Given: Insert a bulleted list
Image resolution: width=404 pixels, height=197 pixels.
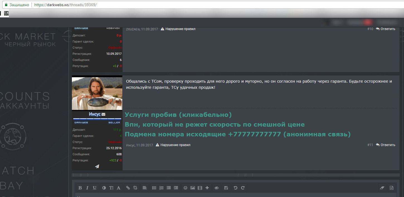Looking at the screenshot, I should click(x=154, y=188).
